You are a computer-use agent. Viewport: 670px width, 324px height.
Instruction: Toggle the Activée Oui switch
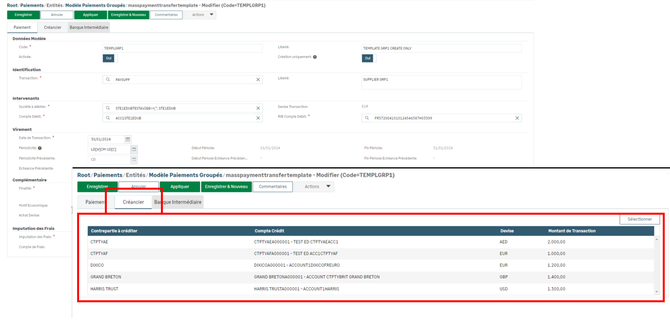pyautogui.click(x=108, y=58)
